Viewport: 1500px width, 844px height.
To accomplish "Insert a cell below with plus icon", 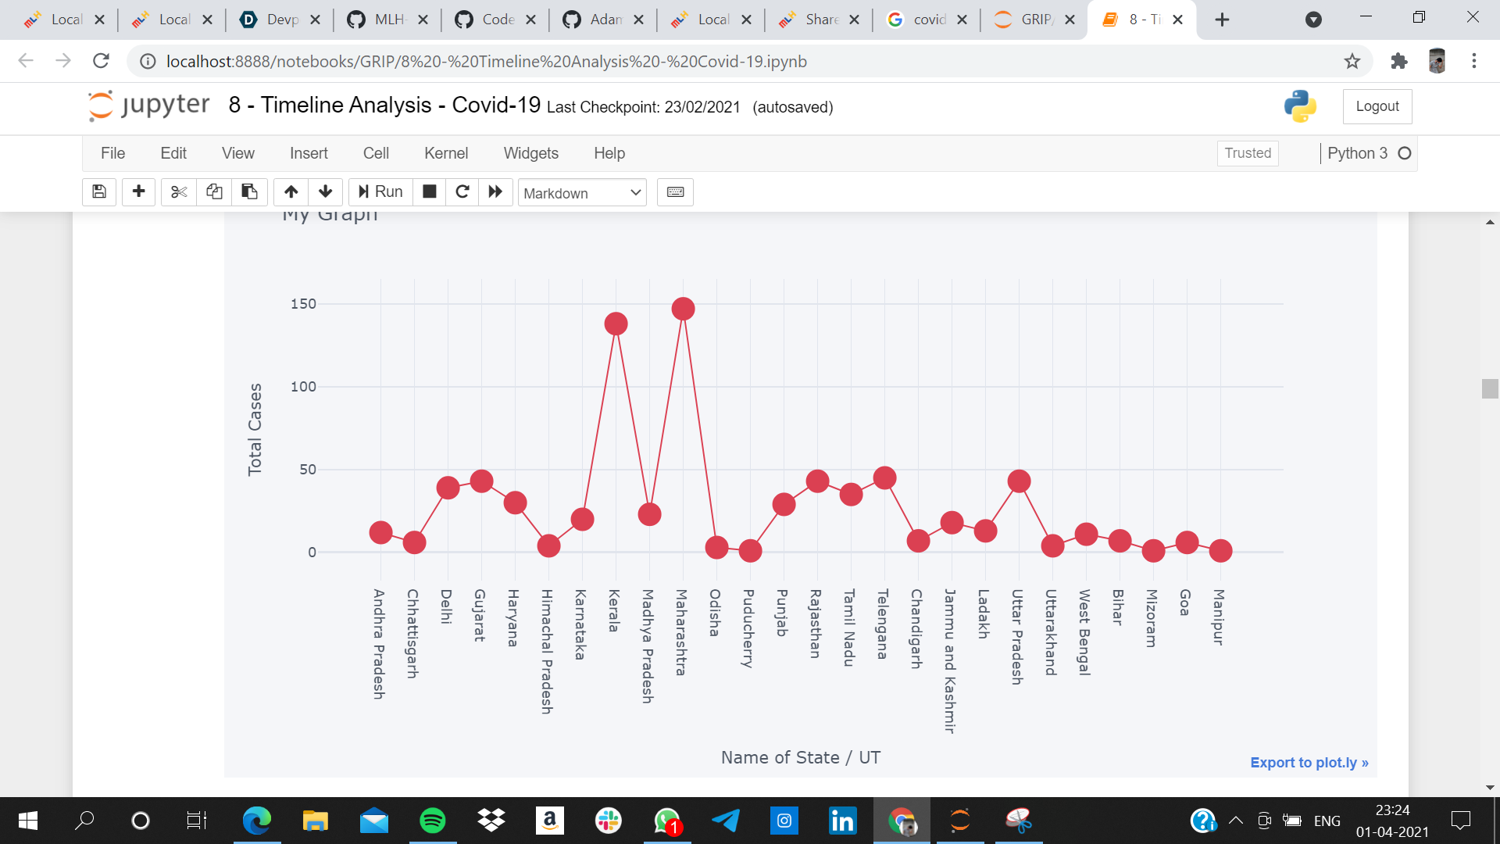I will (139, 192).
